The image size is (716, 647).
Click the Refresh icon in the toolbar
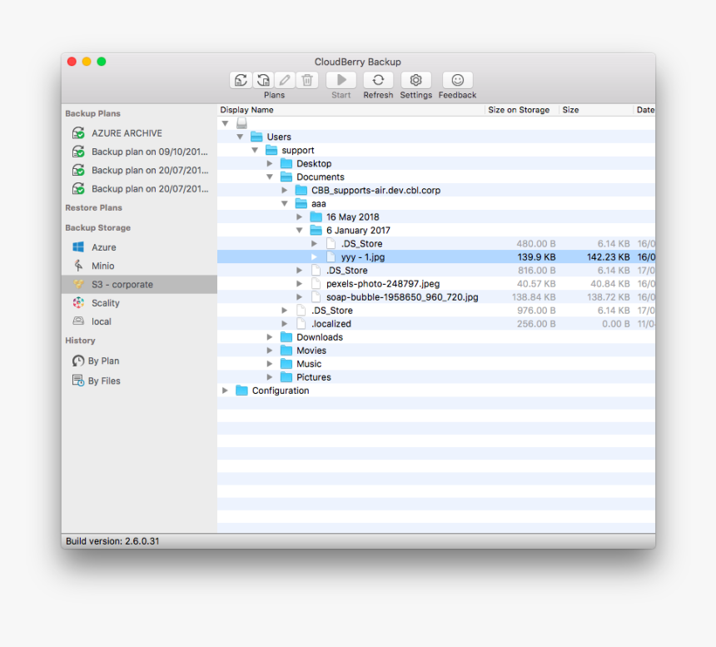[378, 79]
